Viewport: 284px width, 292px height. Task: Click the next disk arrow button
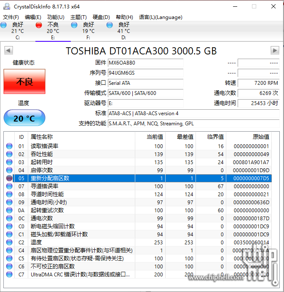pyautogui.click(x=275, y=51)
